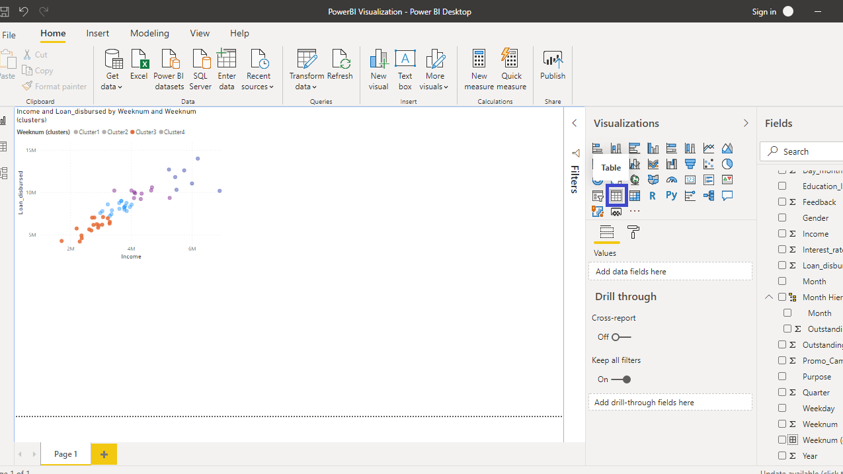The width and height of the screenshot is (843, 474).
Task: Focus the Fields Search box
Action: [801, 151]
